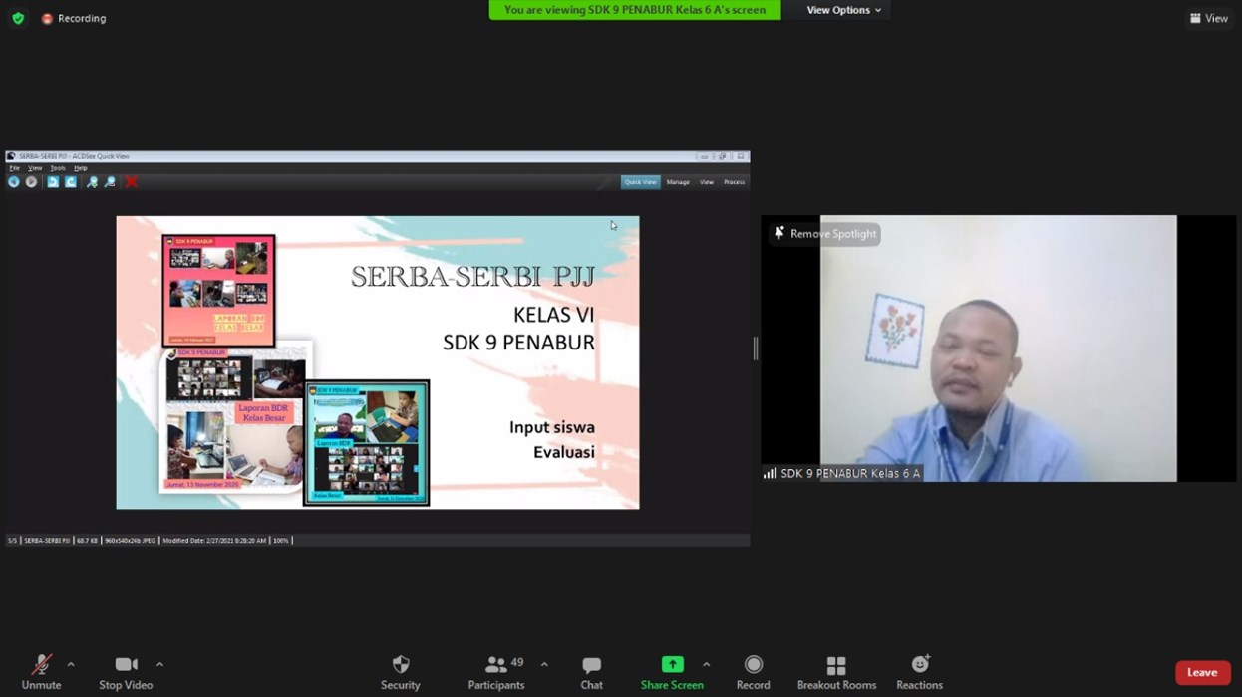Click the SERBA-SERBI PJJ slide image
Image resolution: width=1242 pixels, height=697 pixels.
378,362
